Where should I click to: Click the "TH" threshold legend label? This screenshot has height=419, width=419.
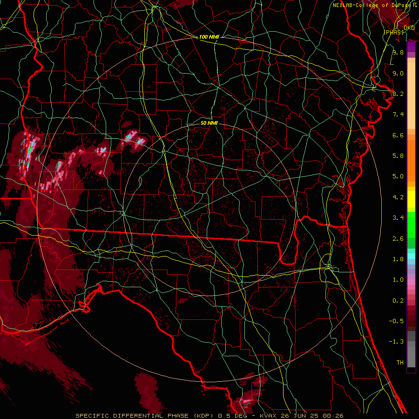(400, 363)
